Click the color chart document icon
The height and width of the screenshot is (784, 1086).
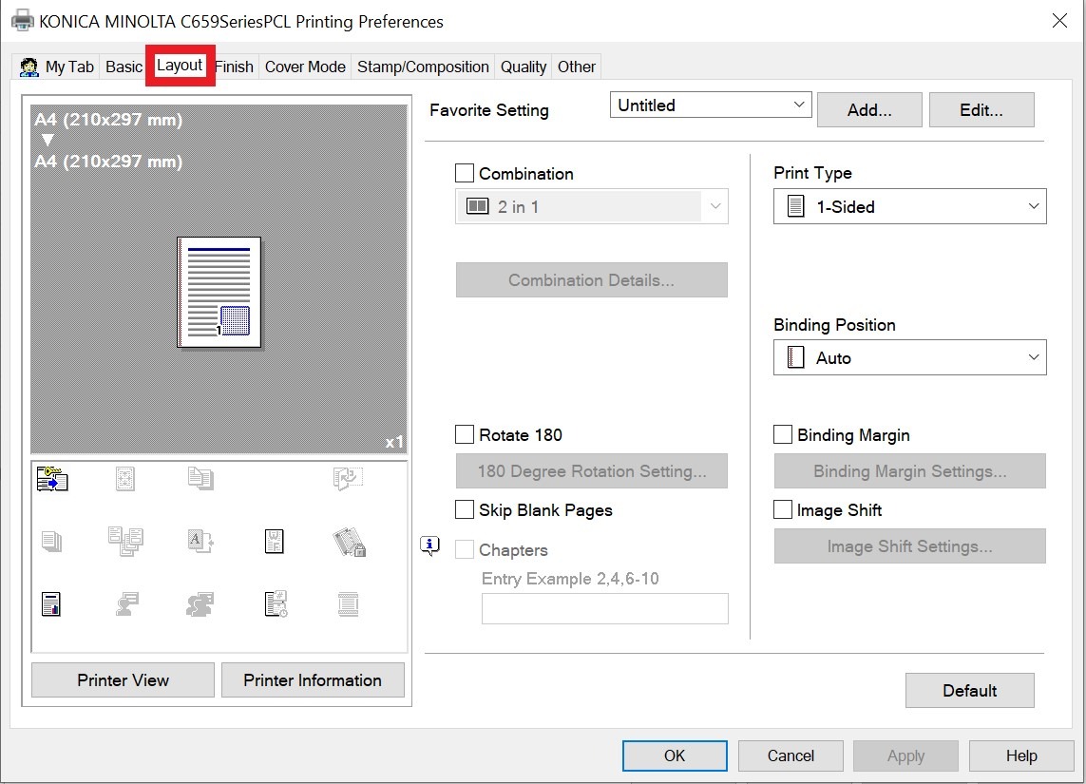[51, 603]
